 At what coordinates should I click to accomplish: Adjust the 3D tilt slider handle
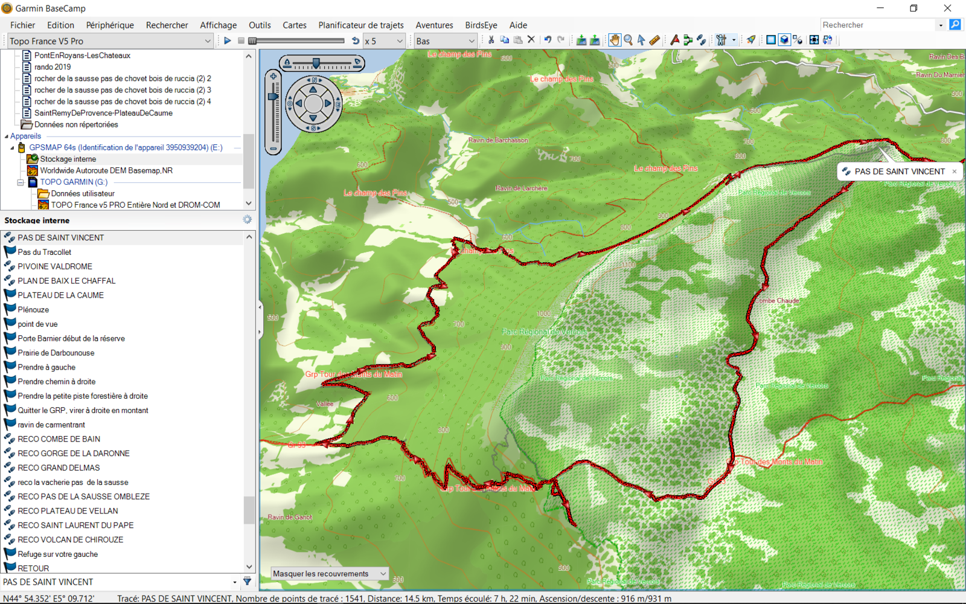[316, 63]
